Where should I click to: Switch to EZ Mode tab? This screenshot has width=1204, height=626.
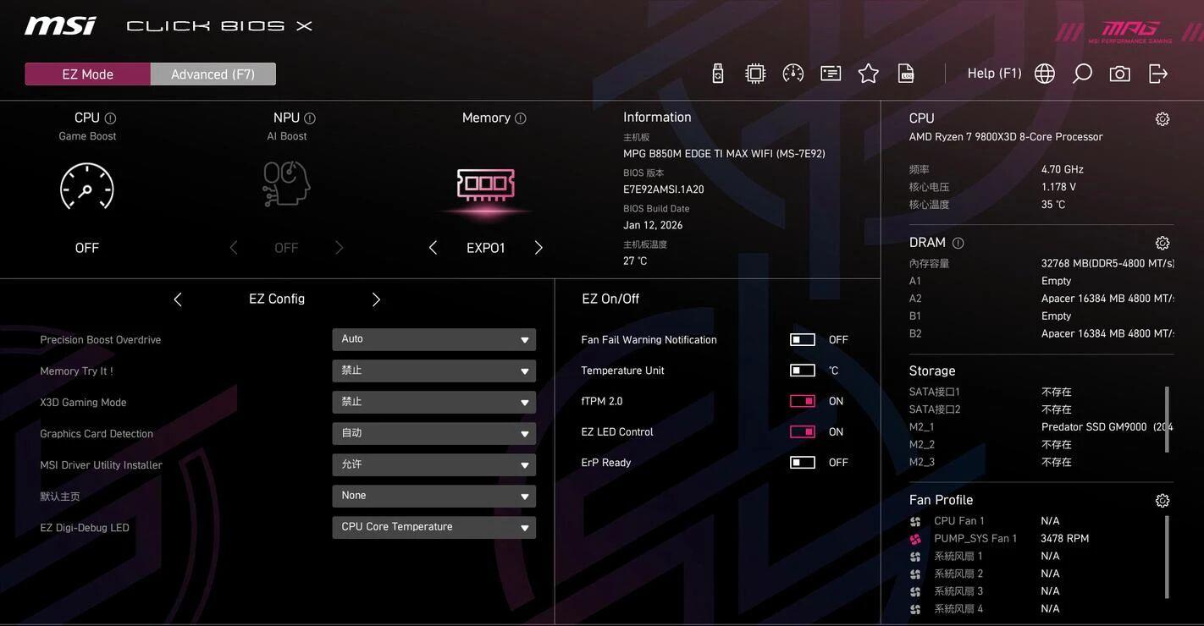pos(88,74)
